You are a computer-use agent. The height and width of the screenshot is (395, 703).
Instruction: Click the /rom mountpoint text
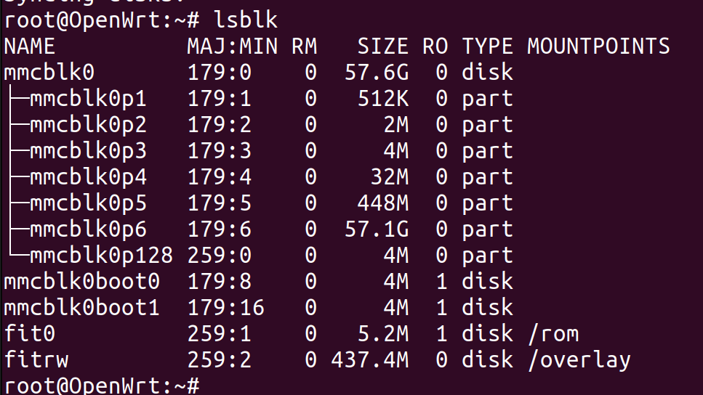coord(553,334)
